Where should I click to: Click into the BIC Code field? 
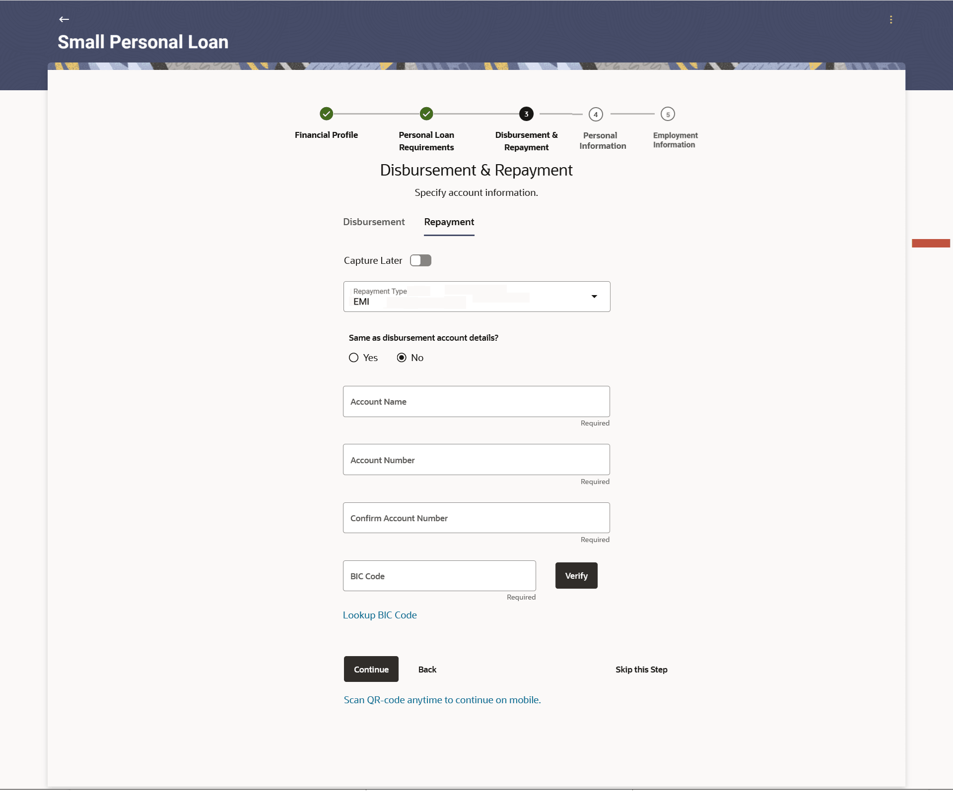[x=439, y=576]
